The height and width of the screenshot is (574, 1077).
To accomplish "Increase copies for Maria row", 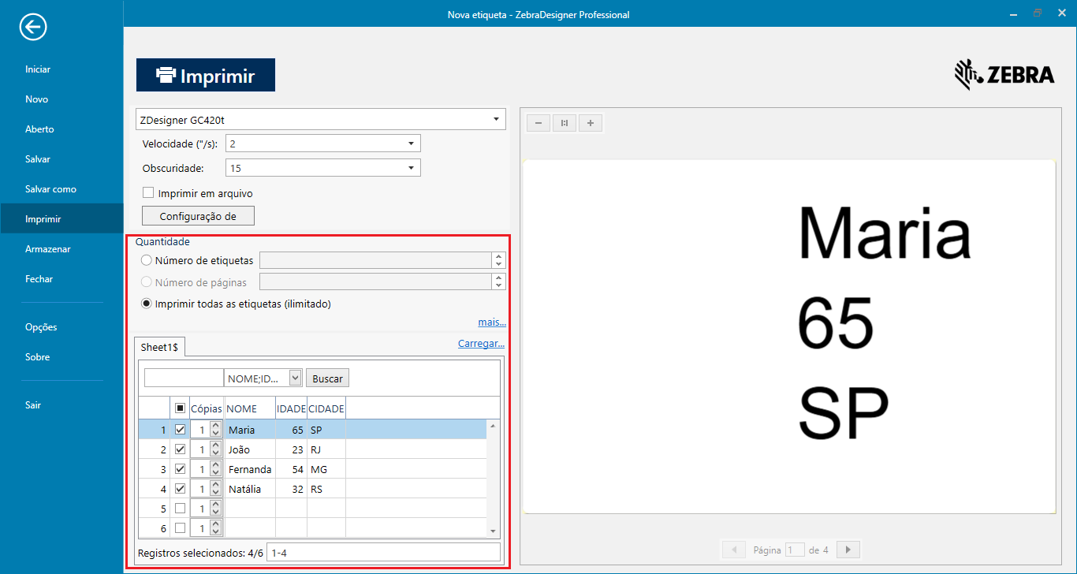I will tap(215, 427).
